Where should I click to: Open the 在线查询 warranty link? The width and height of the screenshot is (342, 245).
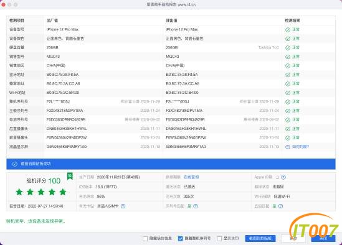[x=191, y=177]
